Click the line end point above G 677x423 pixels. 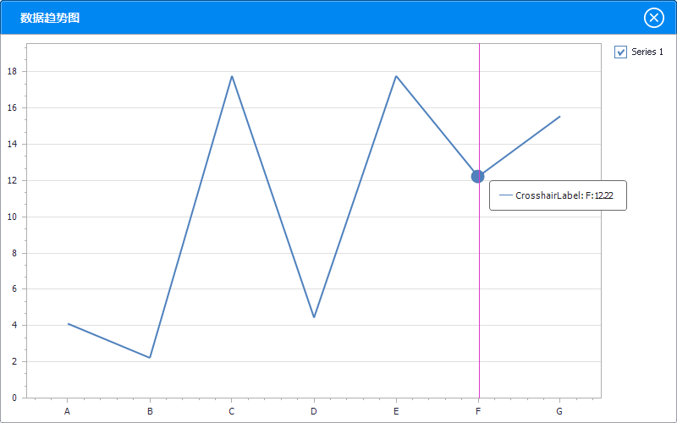559,117
